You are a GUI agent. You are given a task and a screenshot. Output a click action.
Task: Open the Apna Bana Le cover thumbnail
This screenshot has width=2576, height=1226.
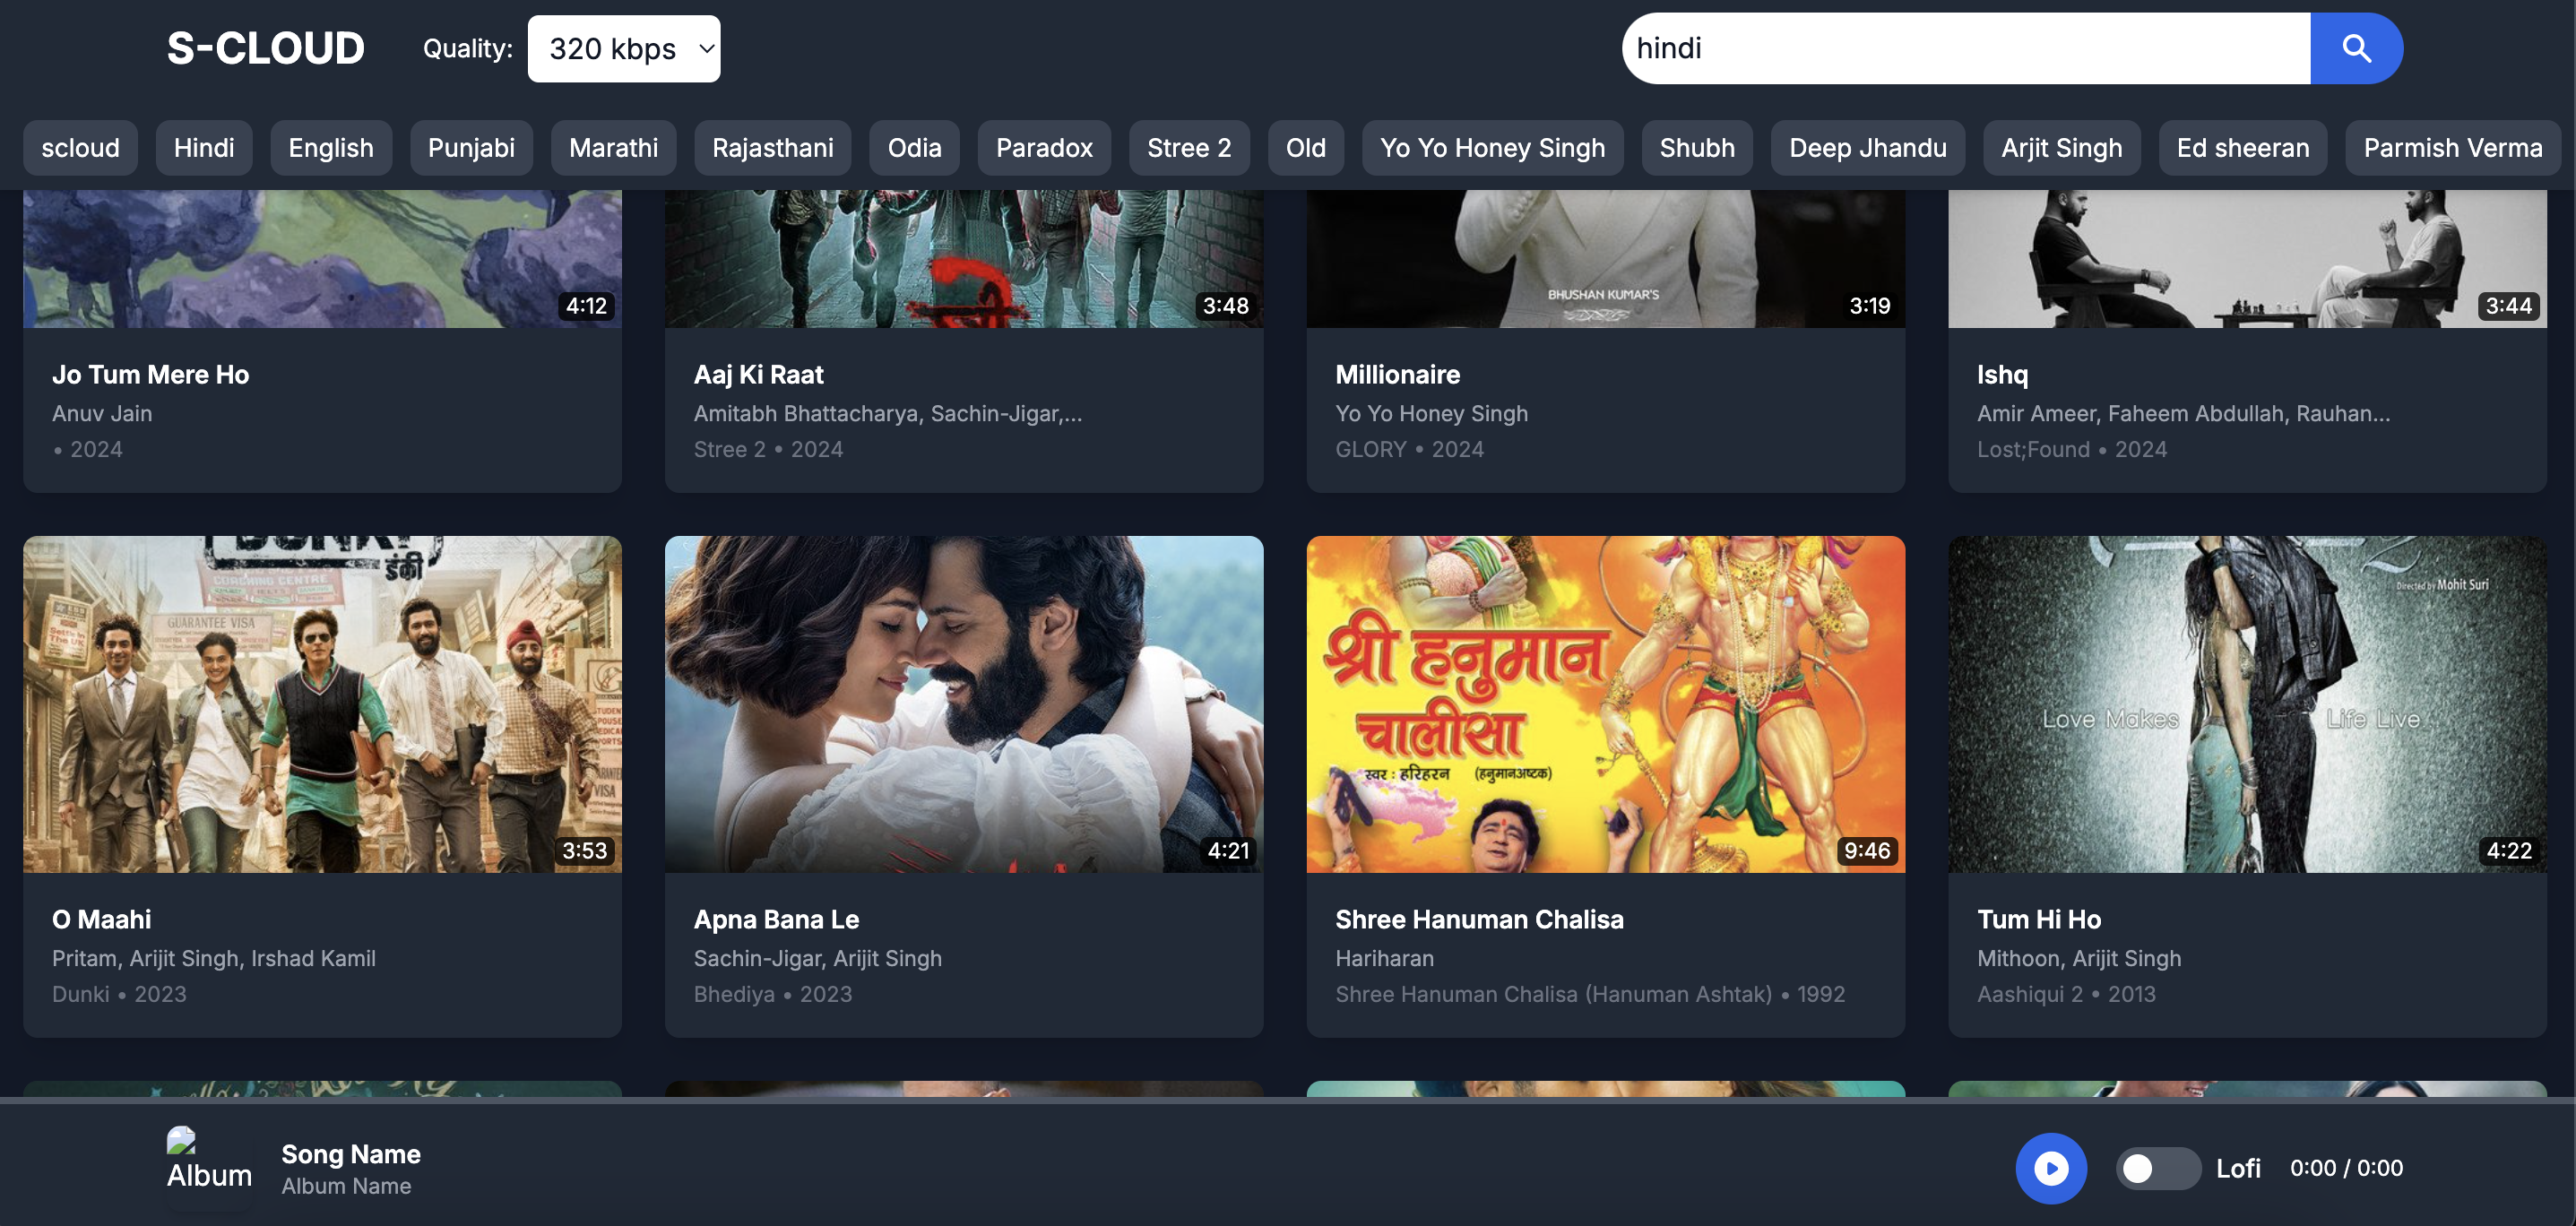pos(964,704)
